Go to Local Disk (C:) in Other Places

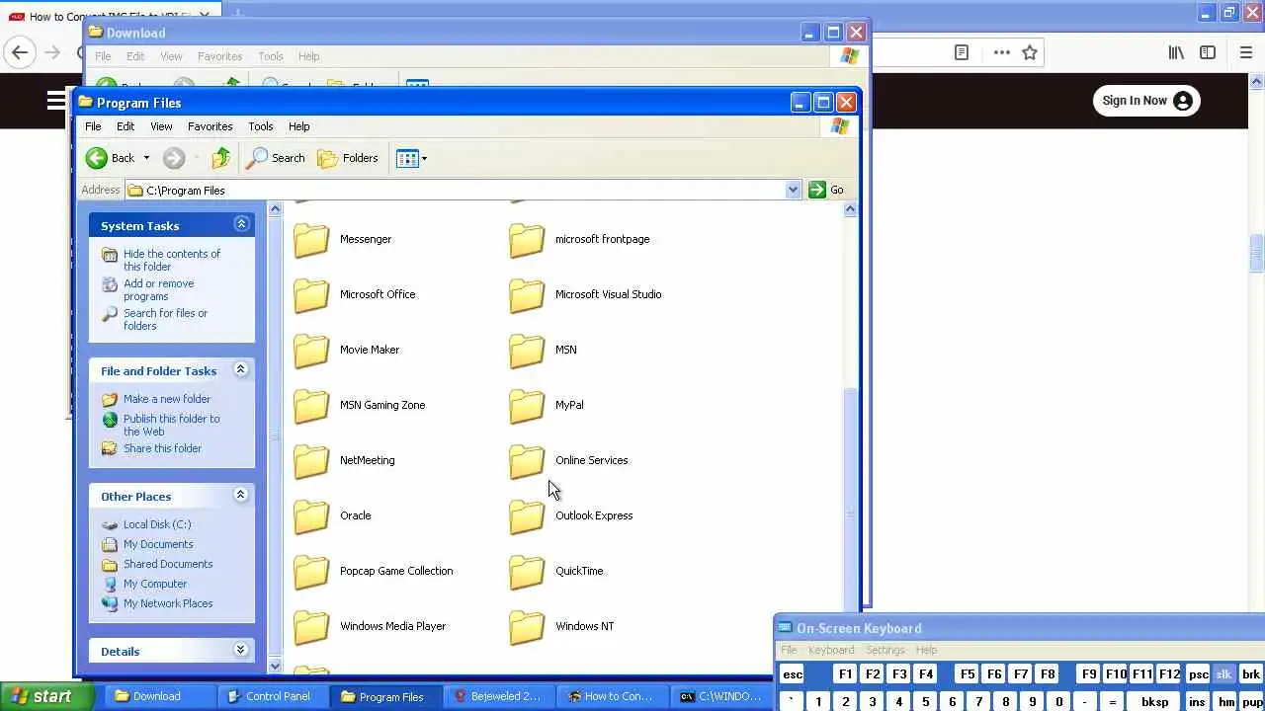click(x=157, y=524)
